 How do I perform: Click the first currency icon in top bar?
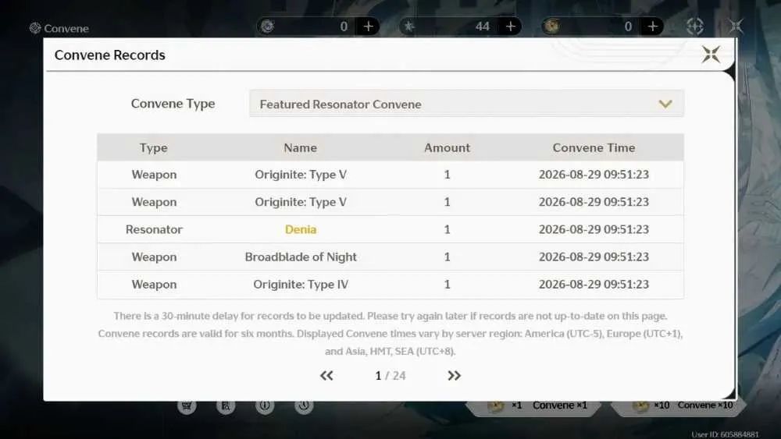[x=268, y=27]
